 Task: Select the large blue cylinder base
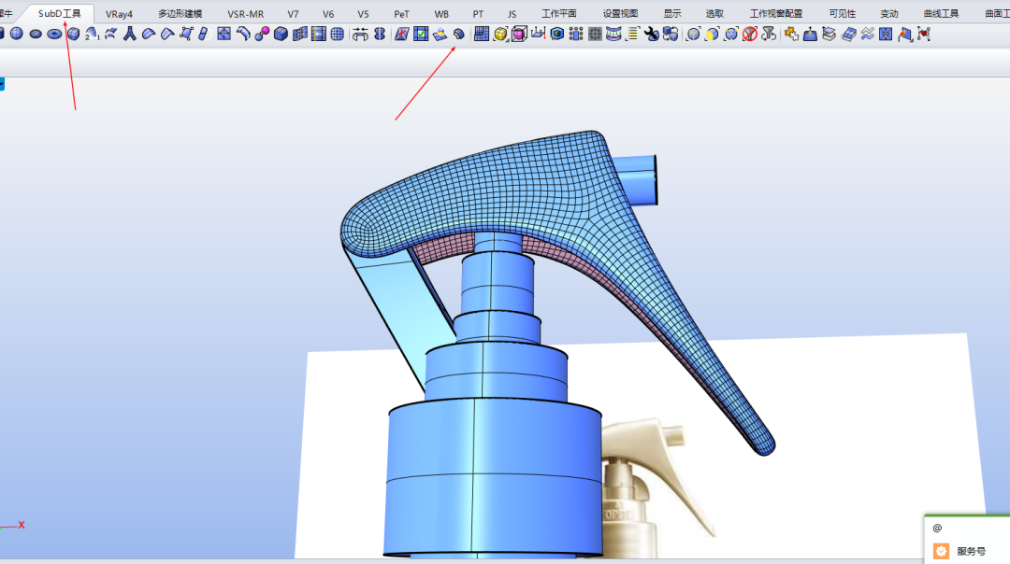point(495,477)
